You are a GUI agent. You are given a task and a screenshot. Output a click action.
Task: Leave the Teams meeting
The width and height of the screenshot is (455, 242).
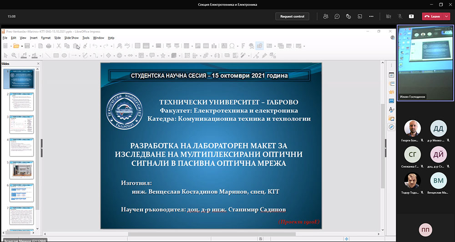click(432, 16)
